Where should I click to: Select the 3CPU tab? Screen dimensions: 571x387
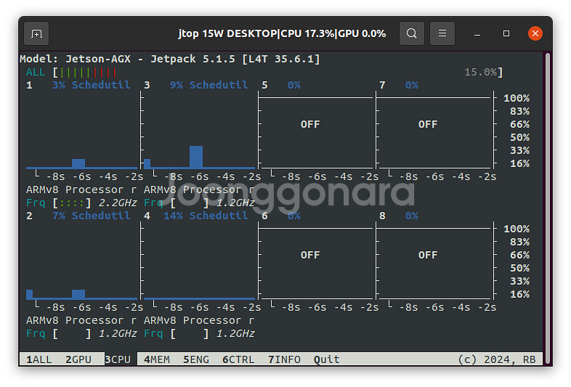coord(118,359)
